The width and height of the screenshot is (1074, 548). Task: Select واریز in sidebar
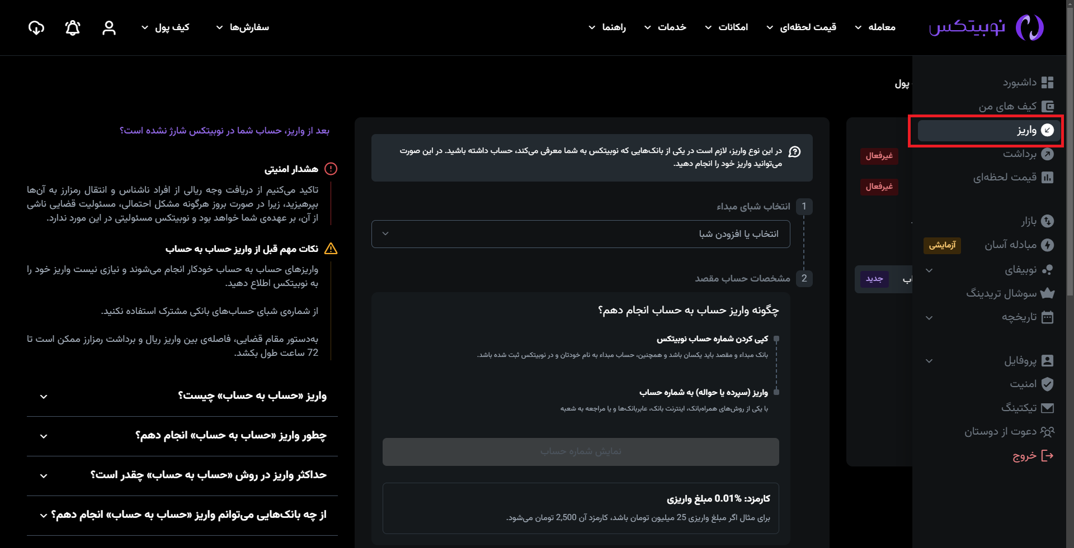click(x=990, y=130)
